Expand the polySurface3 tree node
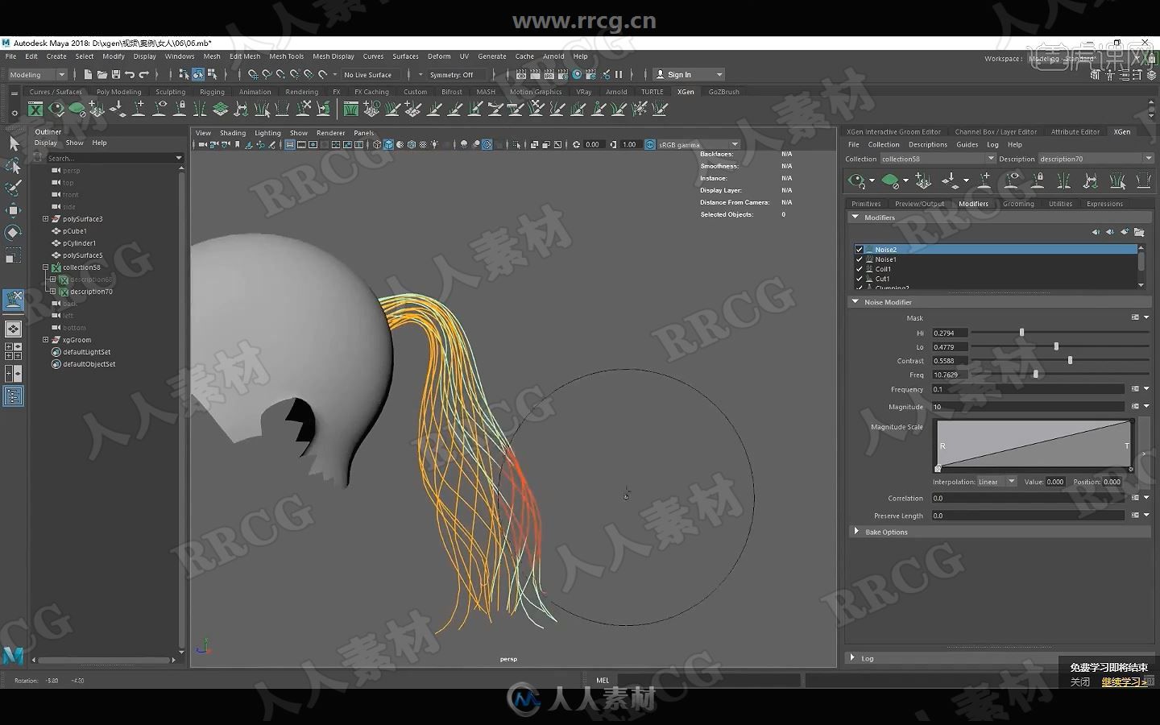 (46, 218)
